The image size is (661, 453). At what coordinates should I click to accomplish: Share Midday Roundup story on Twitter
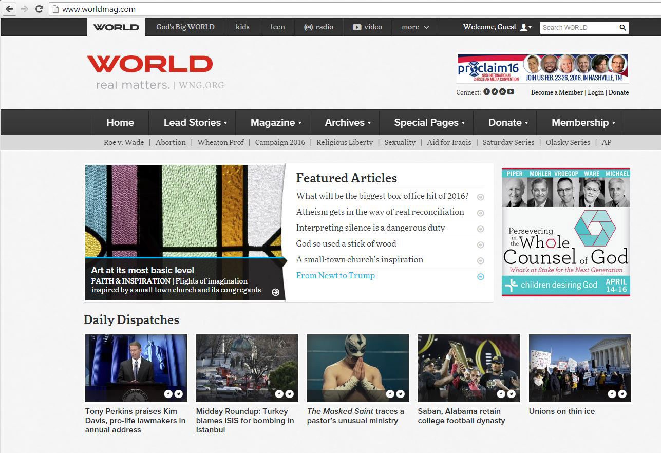click(289, 394)
